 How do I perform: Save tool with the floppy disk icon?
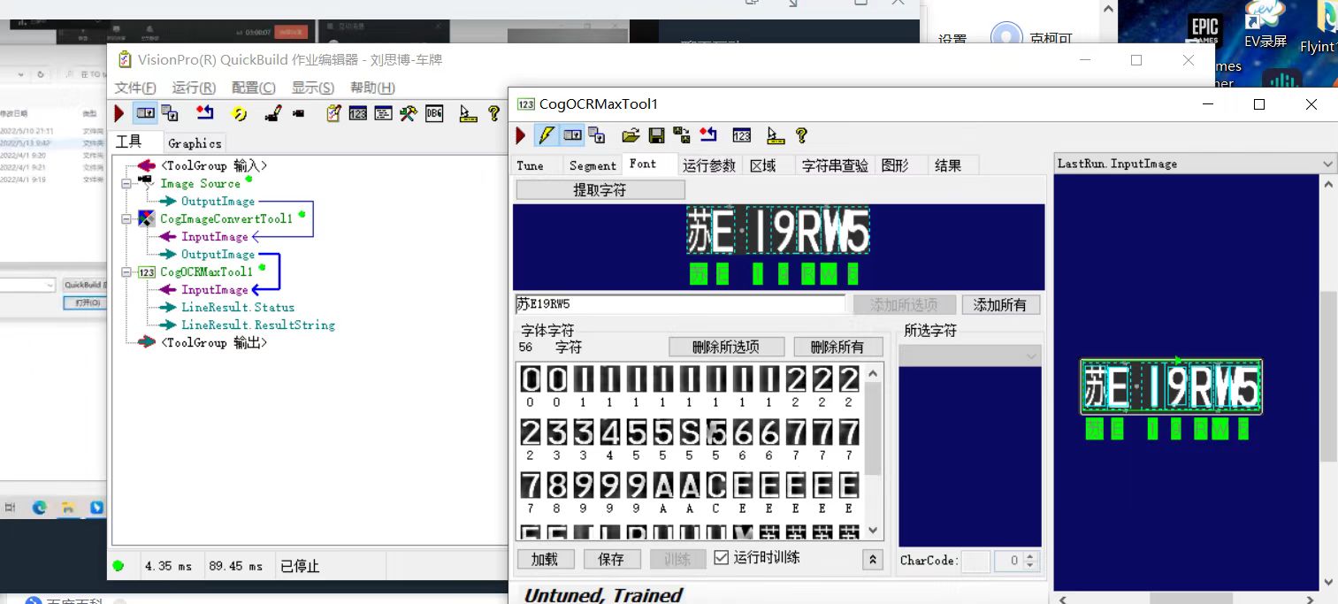click(x=656, y=135)
